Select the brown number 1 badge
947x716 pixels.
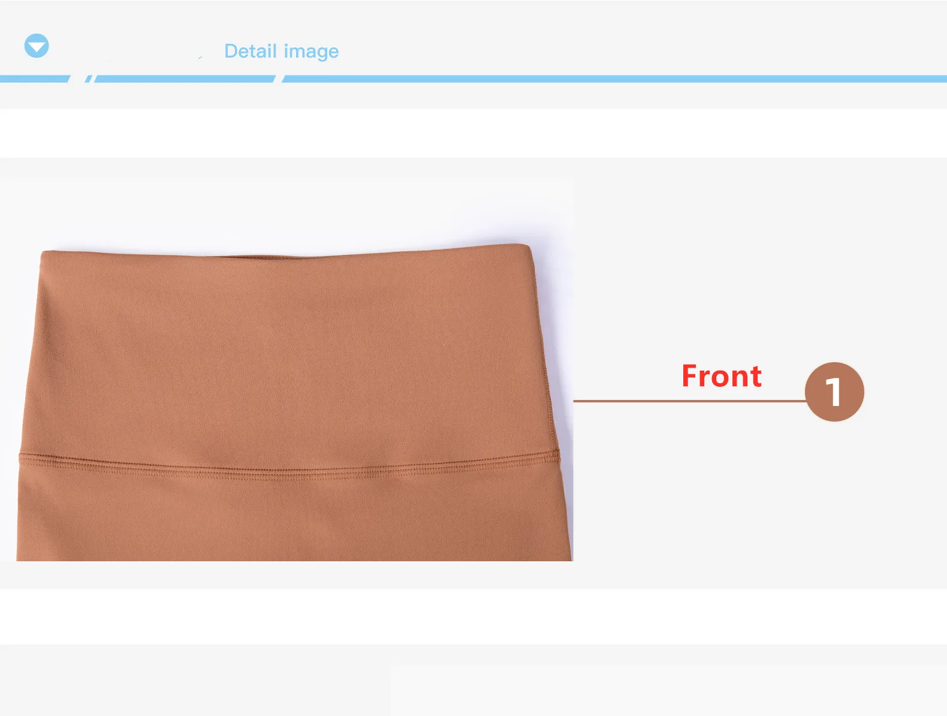point(834,392)
